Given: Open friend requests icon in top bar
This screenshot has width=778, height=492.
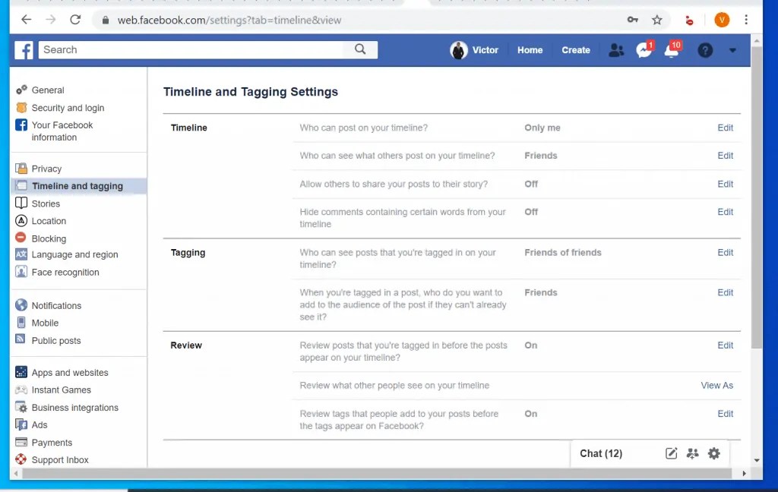Looking at the screenshot, I should (616, 49).
